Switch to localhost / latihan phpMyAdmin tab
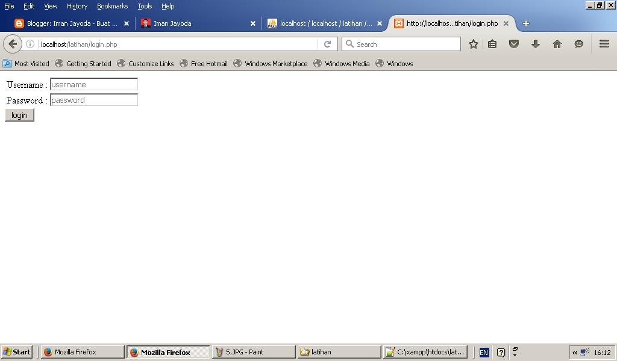 click(x=325, y=23)
